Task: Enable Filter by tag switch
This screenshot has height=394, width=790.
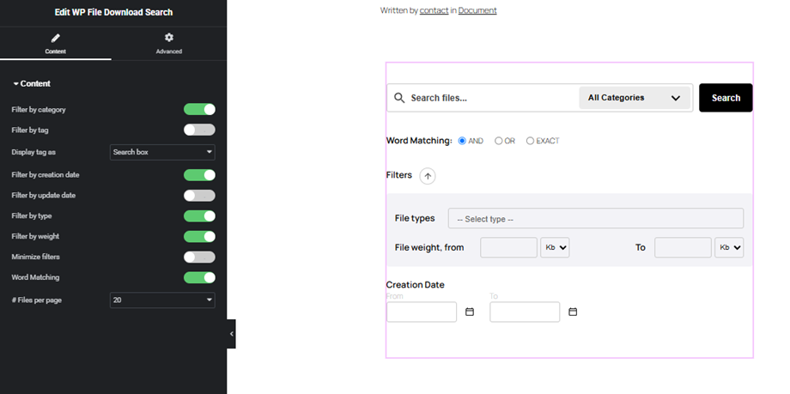Action: coord(199,130)
